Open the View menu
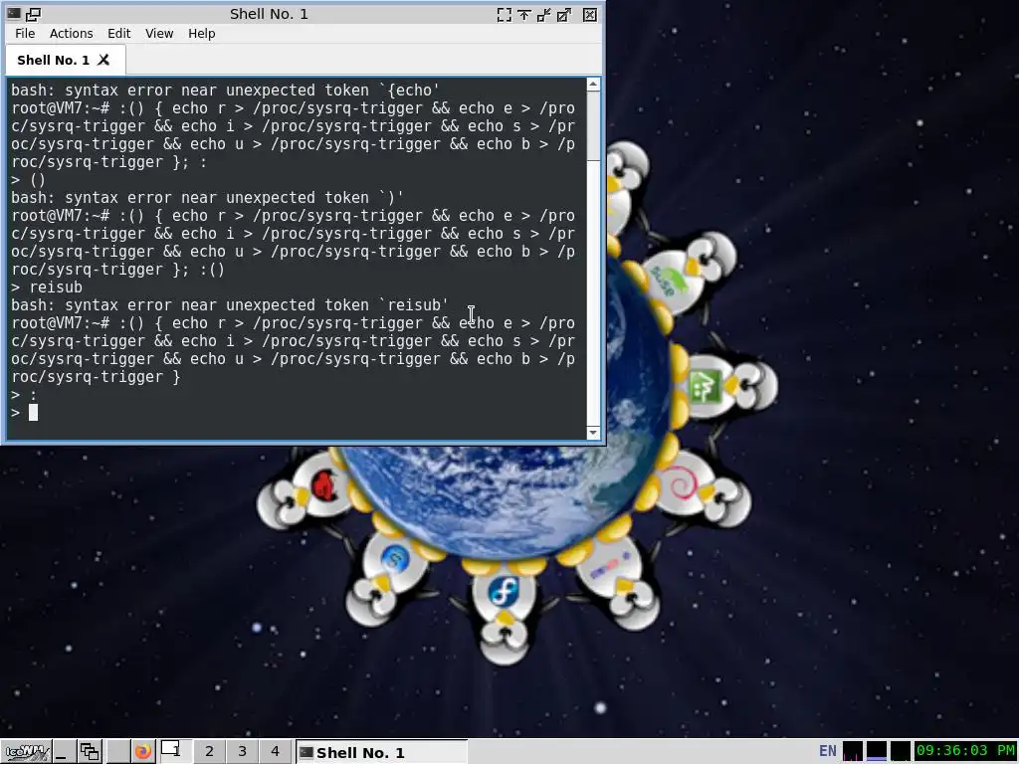 tap(159, 33)
